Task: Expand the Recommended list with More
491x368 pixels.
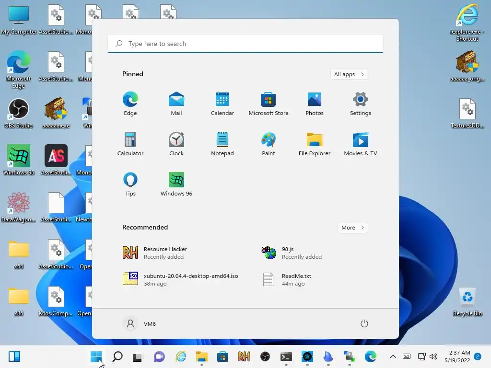Action: tap(352, 228)
